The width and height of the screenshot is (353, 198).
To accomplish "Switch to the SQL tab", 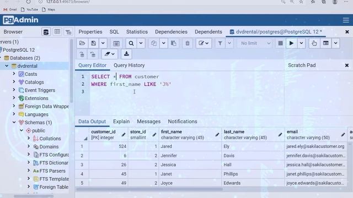I will tap(114, 32).
